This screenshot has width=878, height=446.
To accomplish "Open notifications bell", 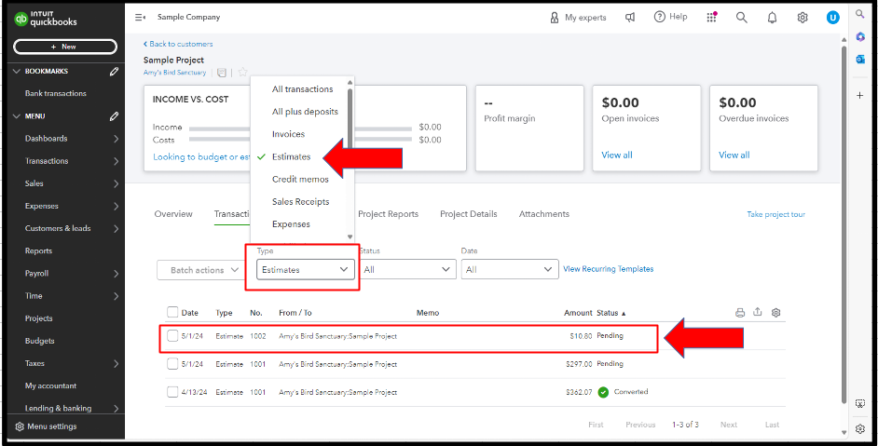I will pyautogui.click(x=772, y=18).
